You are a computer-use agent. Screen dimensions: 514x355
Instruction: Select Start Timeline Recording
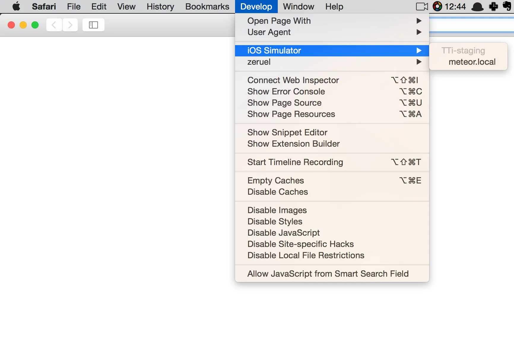tap(295, 162)
